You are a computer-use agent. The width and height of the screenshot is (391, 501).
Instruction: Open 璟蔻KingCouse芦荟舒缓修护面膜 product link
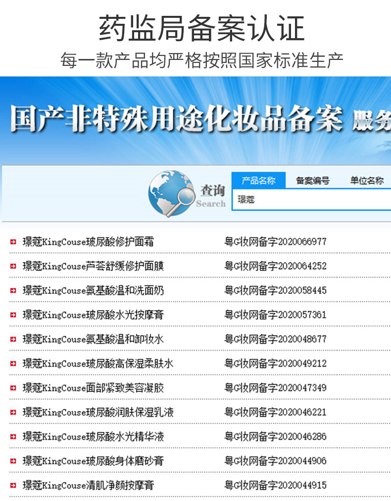(93, 266)
